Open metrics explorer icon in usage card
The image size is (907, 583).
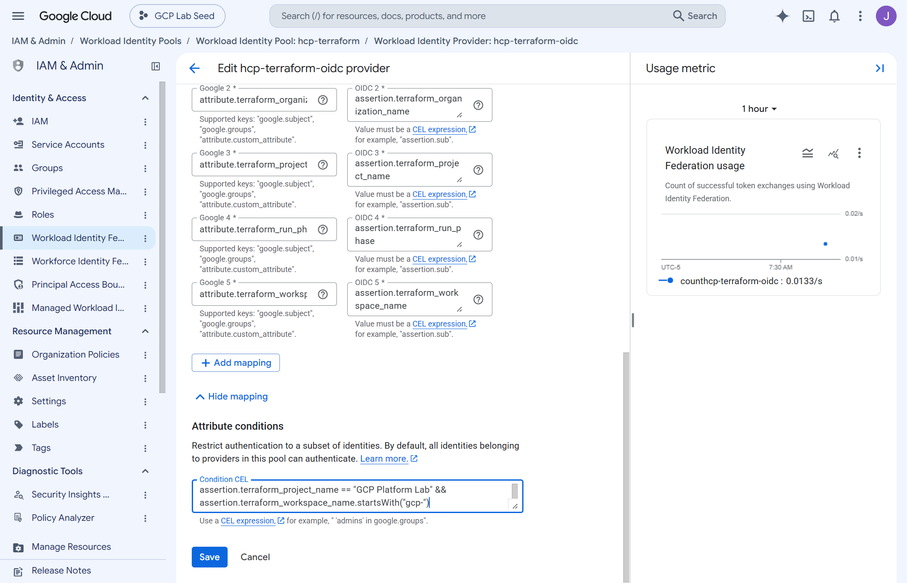833,153
